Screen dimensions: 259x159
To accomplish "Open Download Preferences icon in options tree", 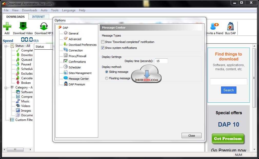I will [x=66, y=44].
